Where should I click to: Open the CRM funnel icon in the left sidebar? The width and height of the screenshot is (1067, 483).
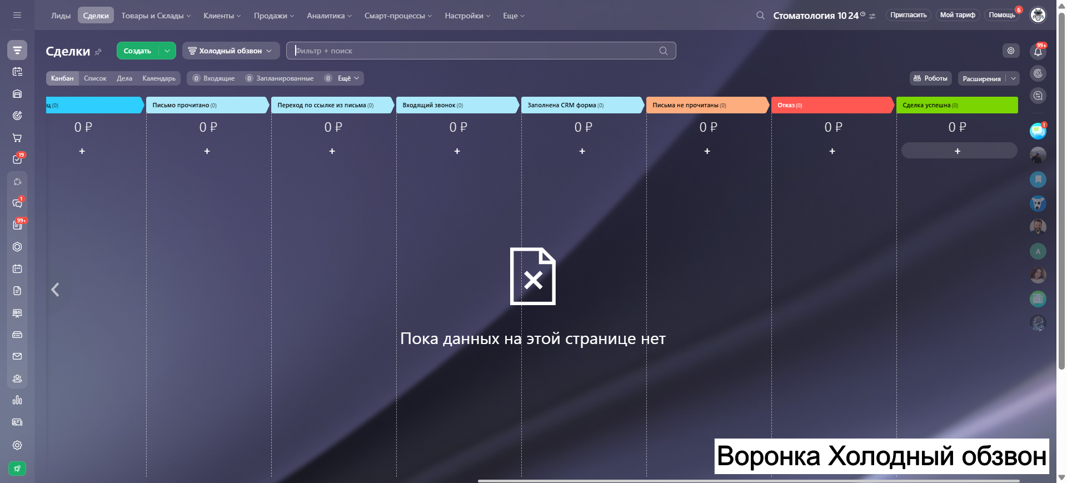(17, 50)
